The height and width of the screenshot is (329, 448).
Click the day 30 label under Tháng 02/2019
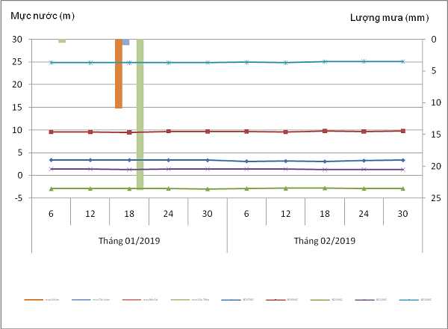402,214
